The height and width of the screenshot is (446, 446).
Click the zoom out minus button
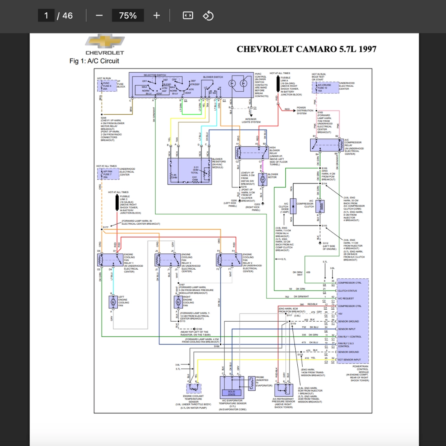[99, 15]
